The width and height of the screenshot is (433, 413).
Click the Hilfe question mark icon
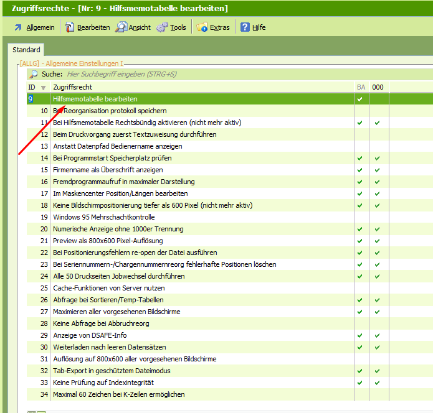245,27
